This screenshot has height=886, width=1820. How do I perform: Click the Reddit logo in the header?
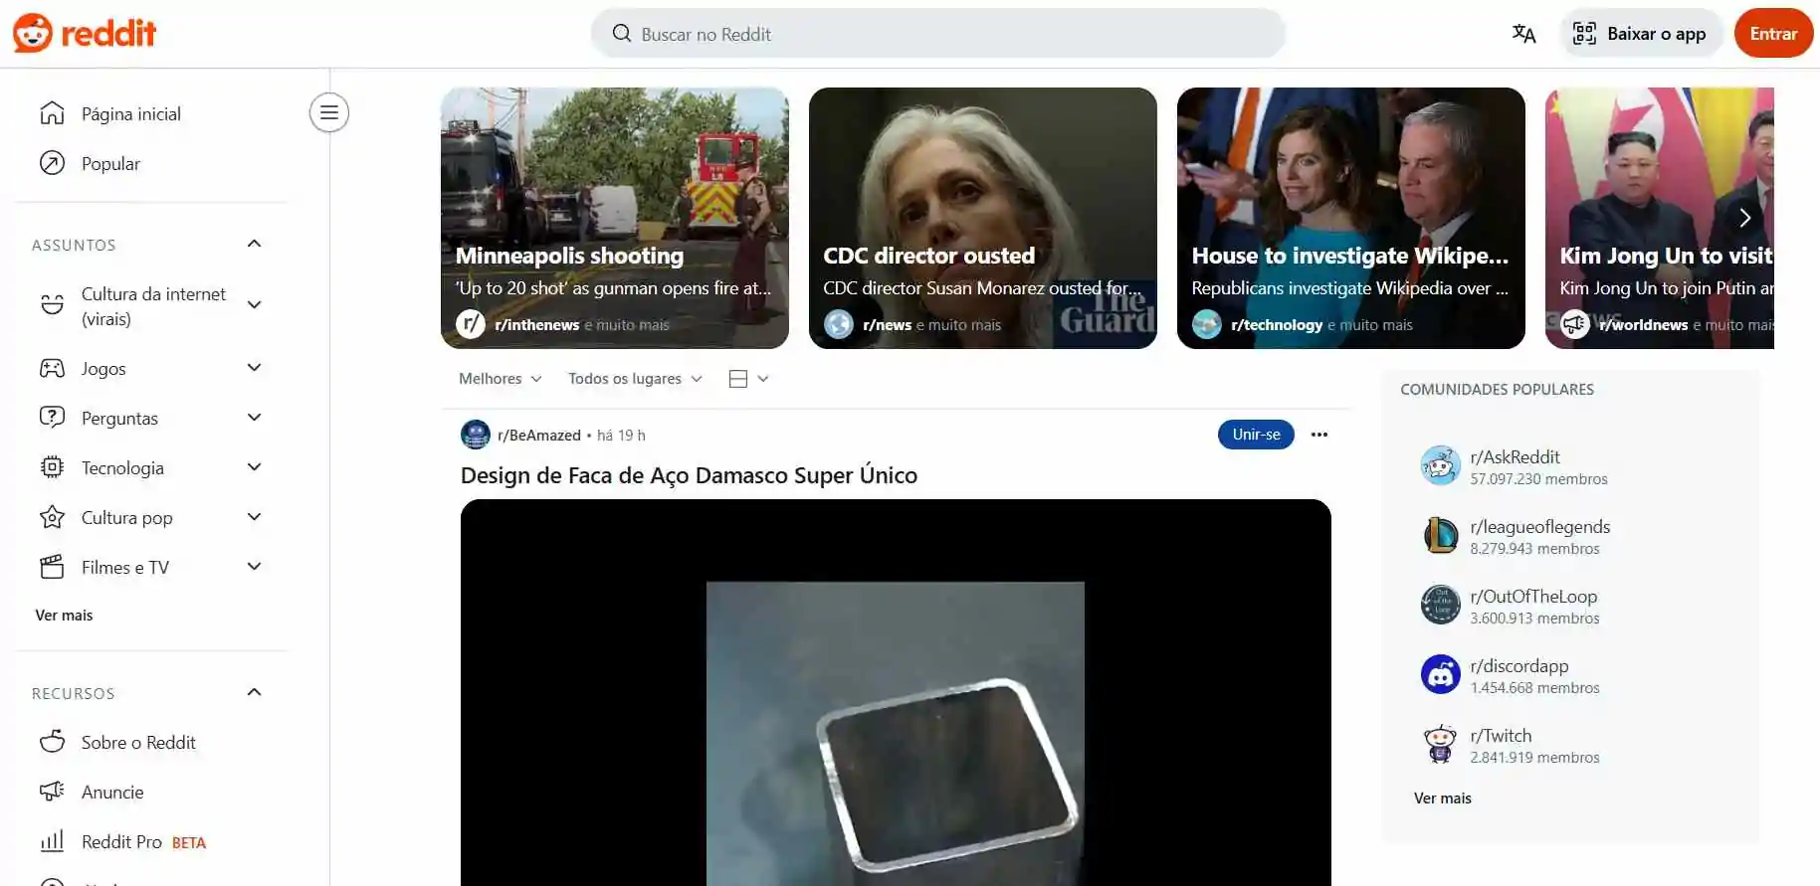(x=85, y=34)
